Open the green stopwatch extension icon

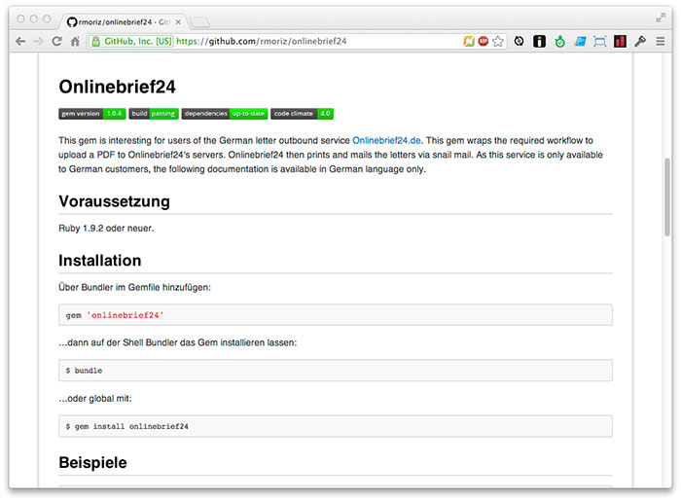559,42
